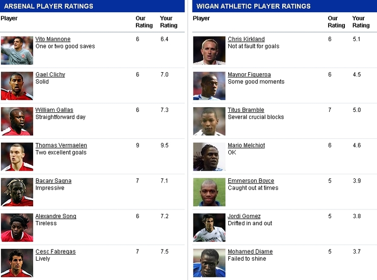Open Titus Bramble's player link

click(246, 110)
